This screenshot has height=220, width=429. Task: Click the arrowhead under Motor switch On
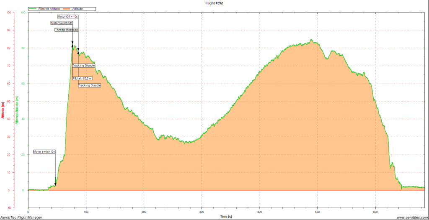click(55, 184)
